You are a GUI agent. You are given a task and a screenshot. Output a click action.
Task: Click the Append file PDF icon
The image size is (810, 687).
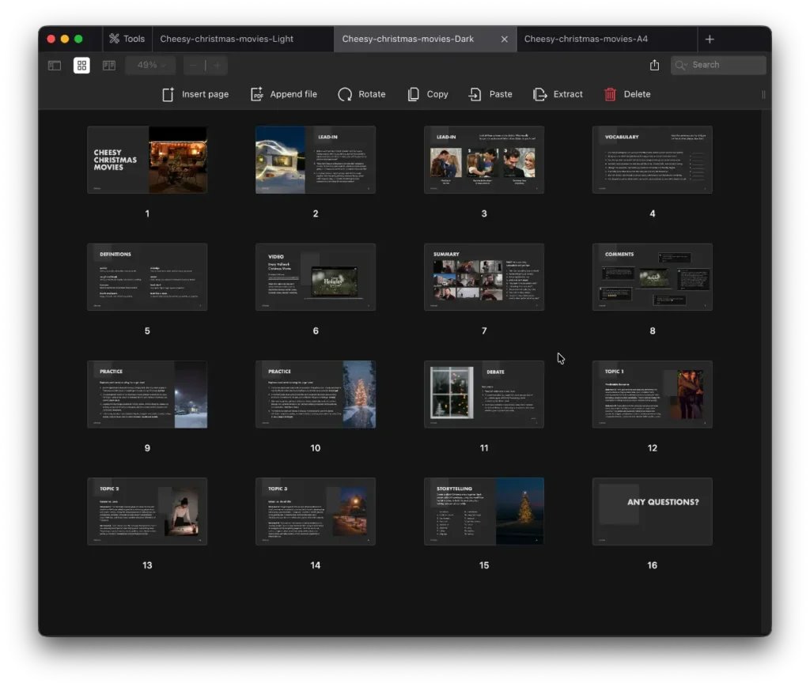(x=257, y=94)
